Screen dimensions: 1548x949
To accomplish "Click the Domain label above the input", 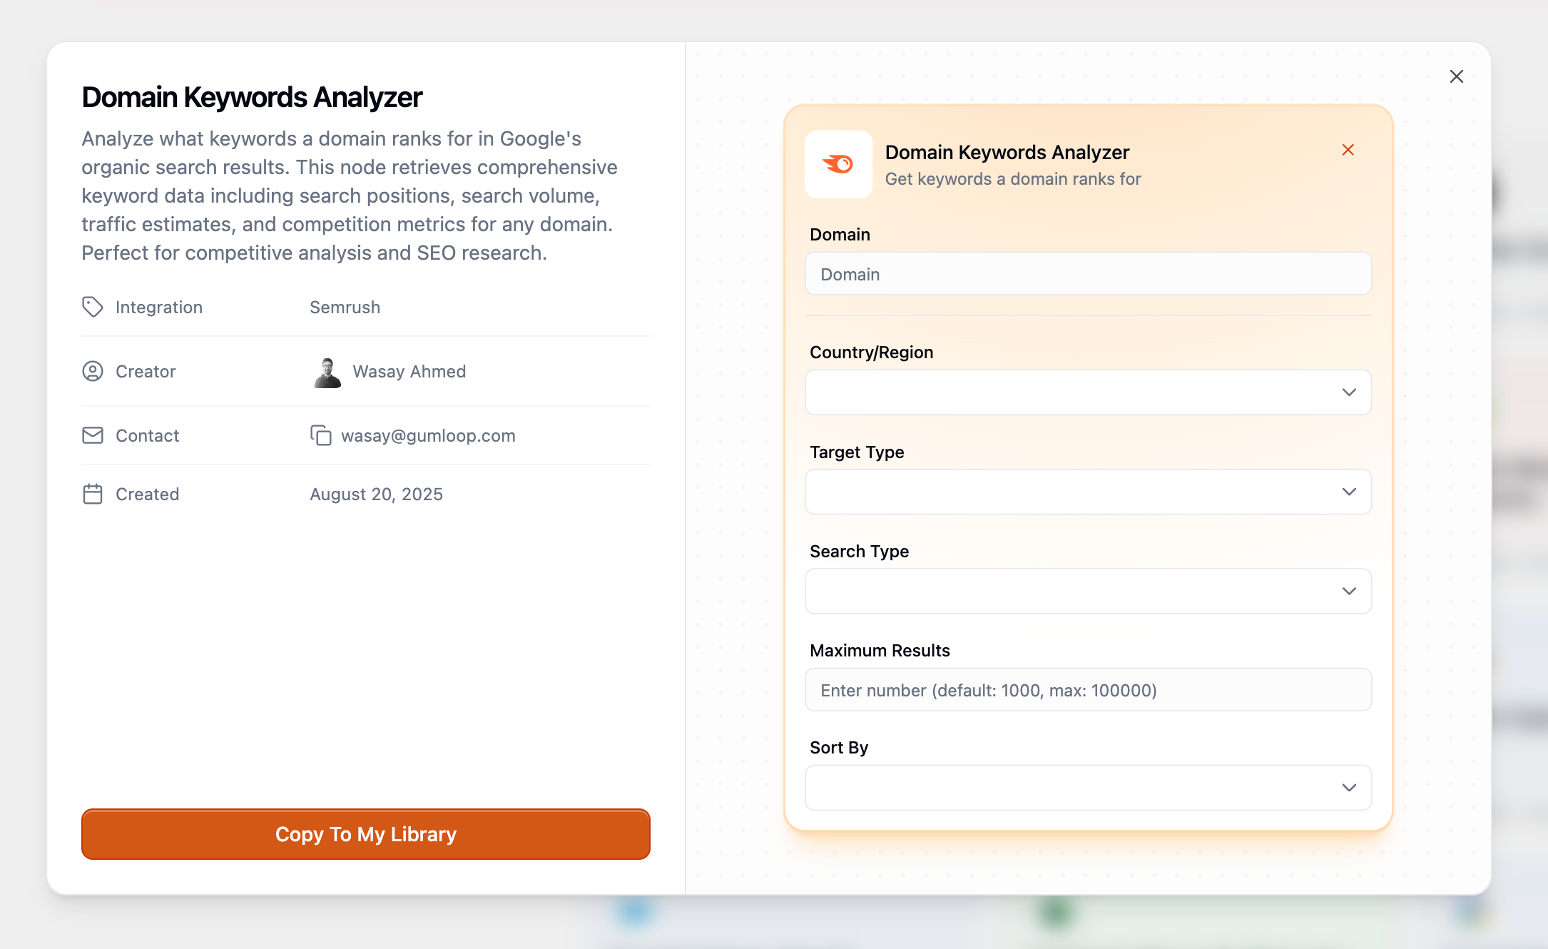I will coord(840,235).
